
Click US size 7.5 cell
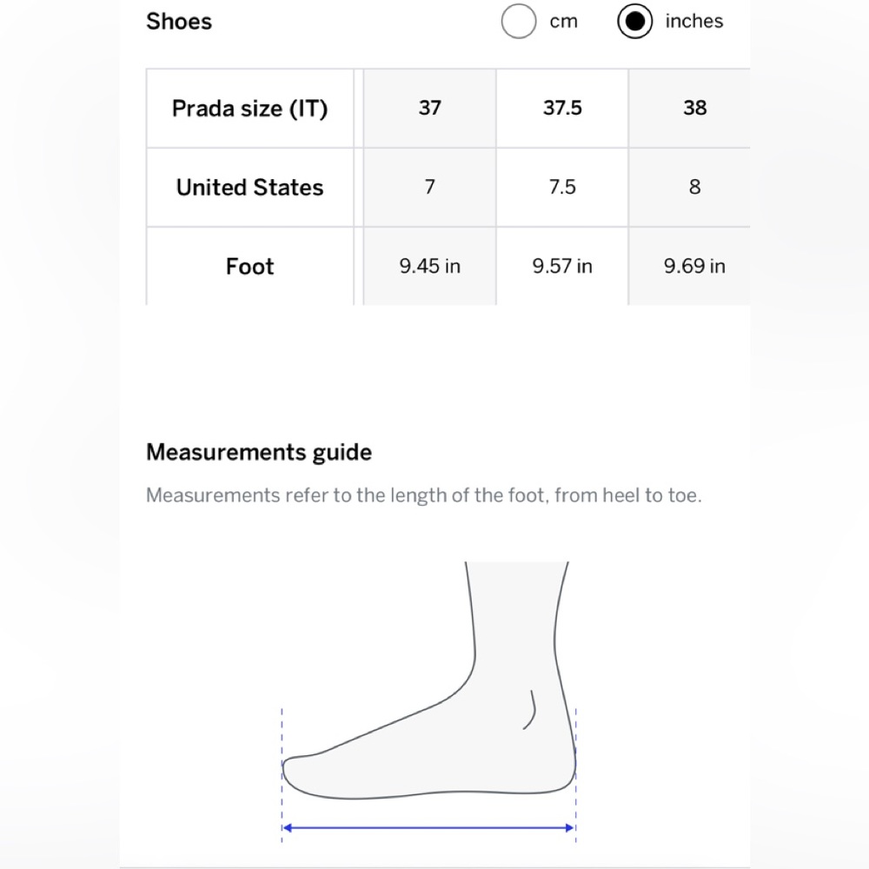pyautogui.click(x=562, y=188)
